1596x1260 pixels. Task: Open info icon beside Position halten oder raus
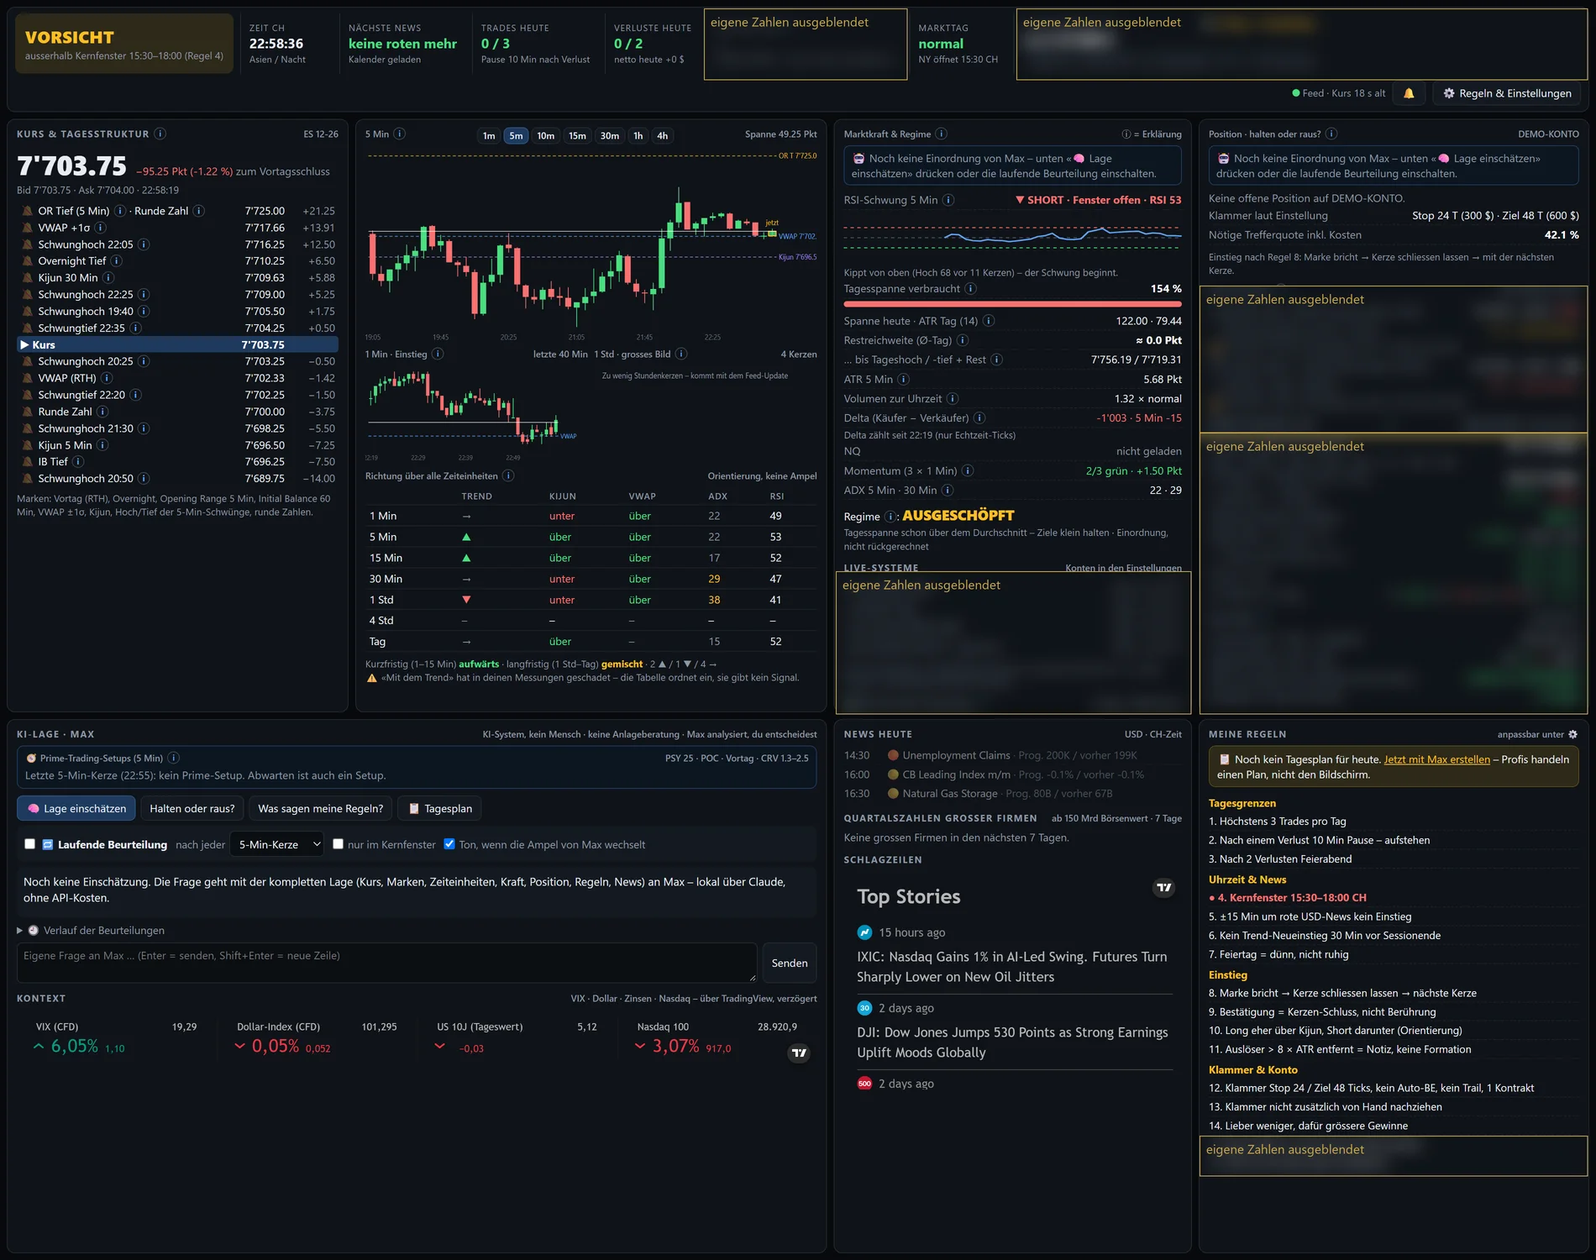pyautogui.click(x=1331, y=134)
